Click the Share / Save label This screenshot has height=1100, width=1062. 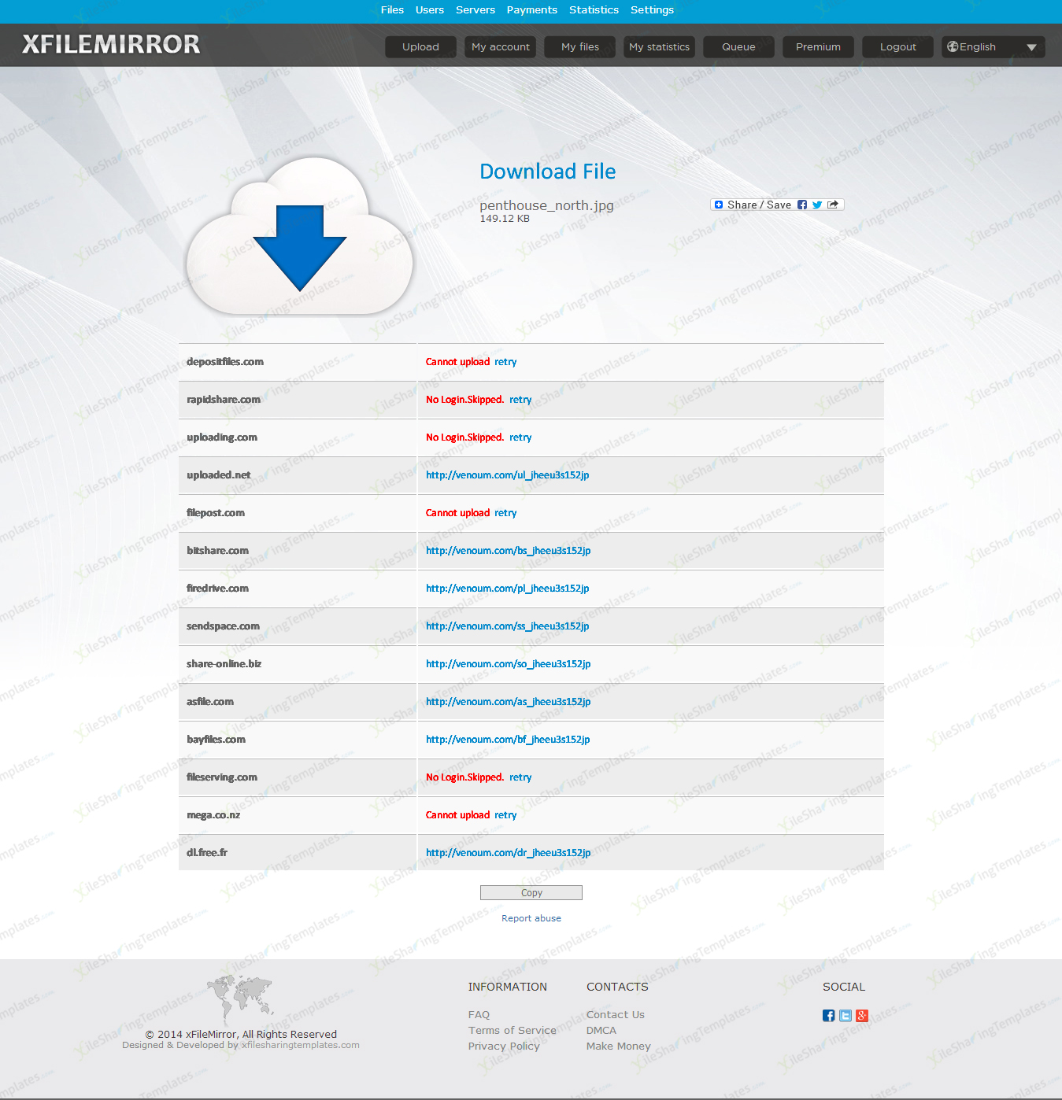coord(760,205)
